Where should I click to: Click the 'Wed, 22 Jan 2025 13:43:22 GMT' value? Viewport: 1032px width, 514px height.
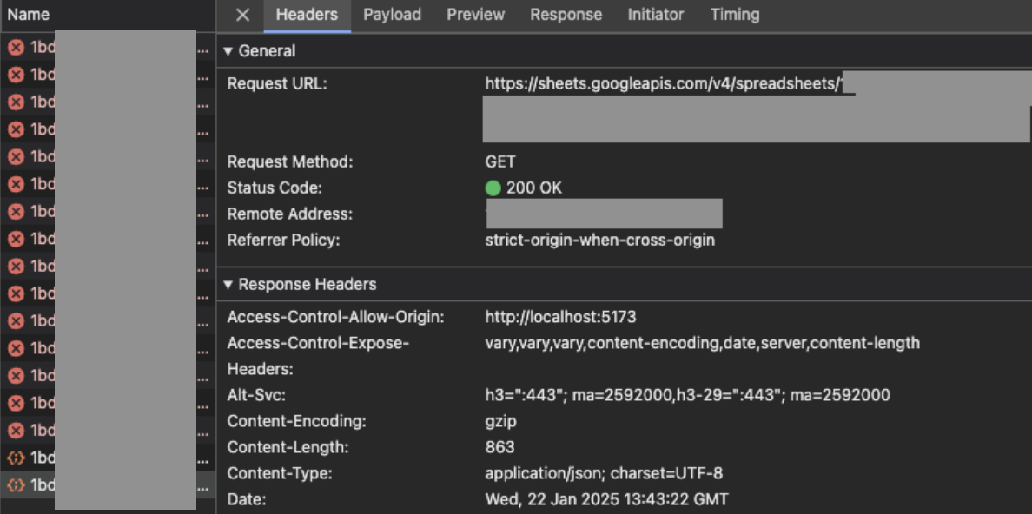607,499
